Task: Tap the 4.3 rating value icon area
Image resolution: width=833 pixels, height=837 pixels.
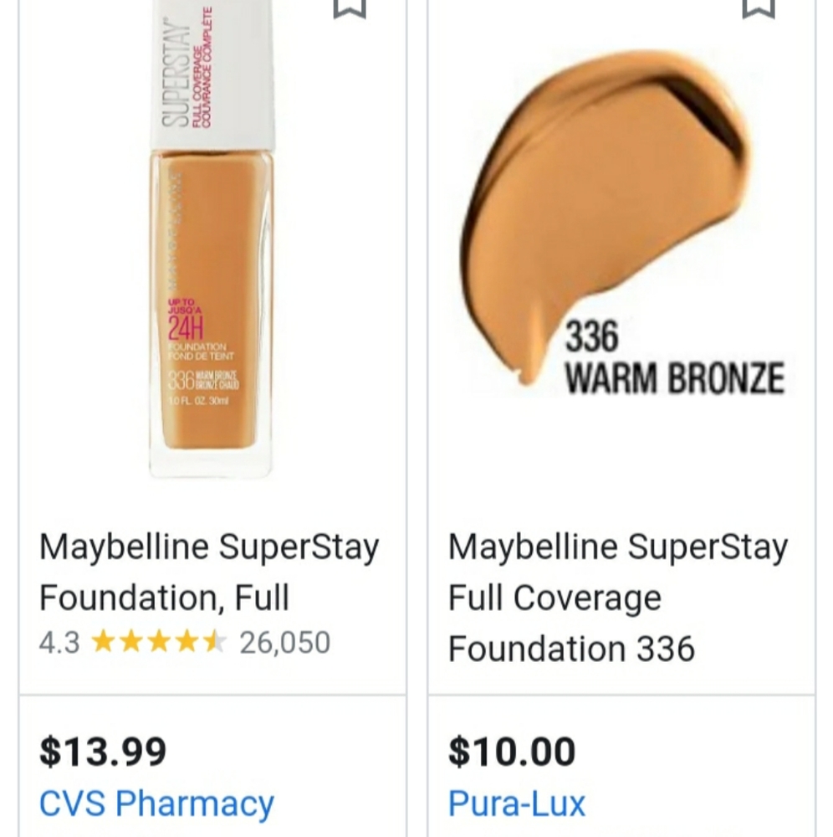Action: click(x=59, y=643)
